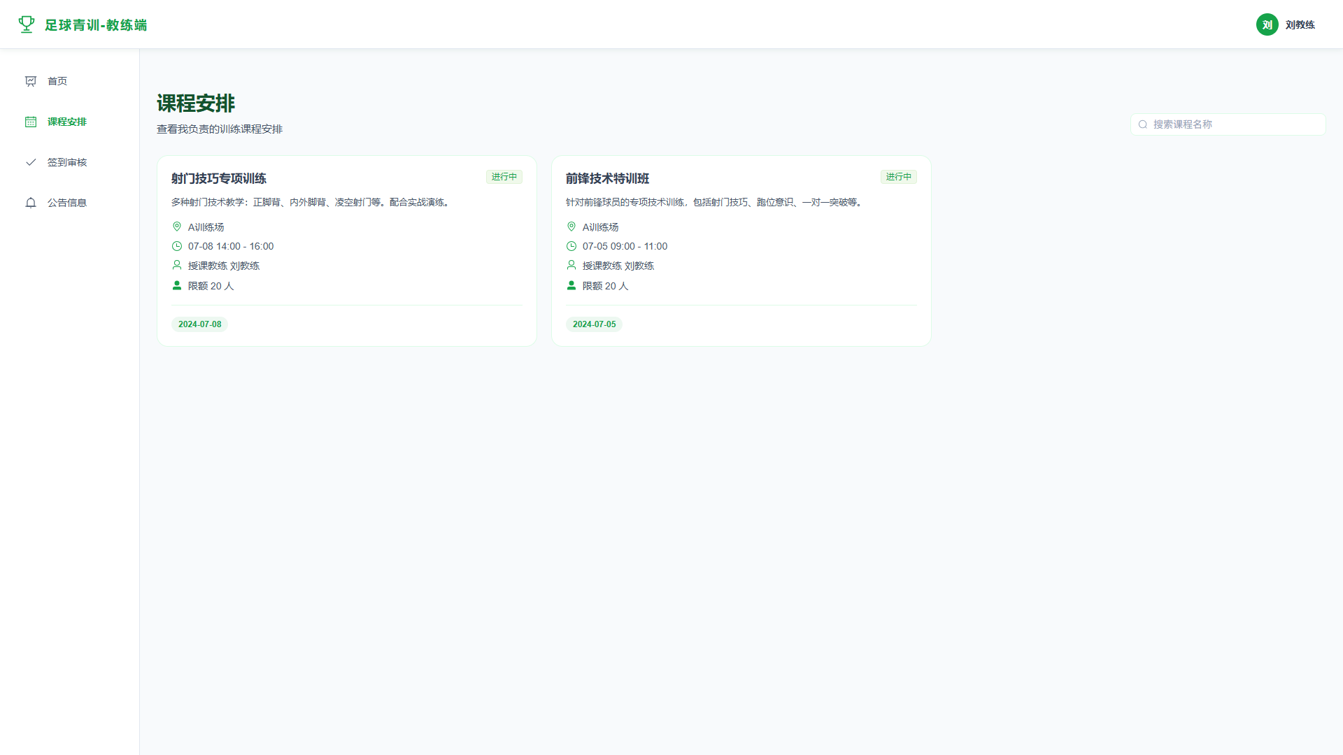1343x755 pixels.
Task: Click the search magnifier icon
Action: [1143, 124]
